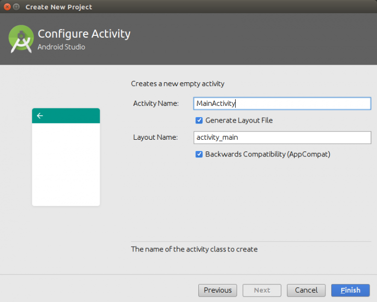Click the Activity Name label
The height and width of the screenshot is (302, 377).
[x=156, y=103]
